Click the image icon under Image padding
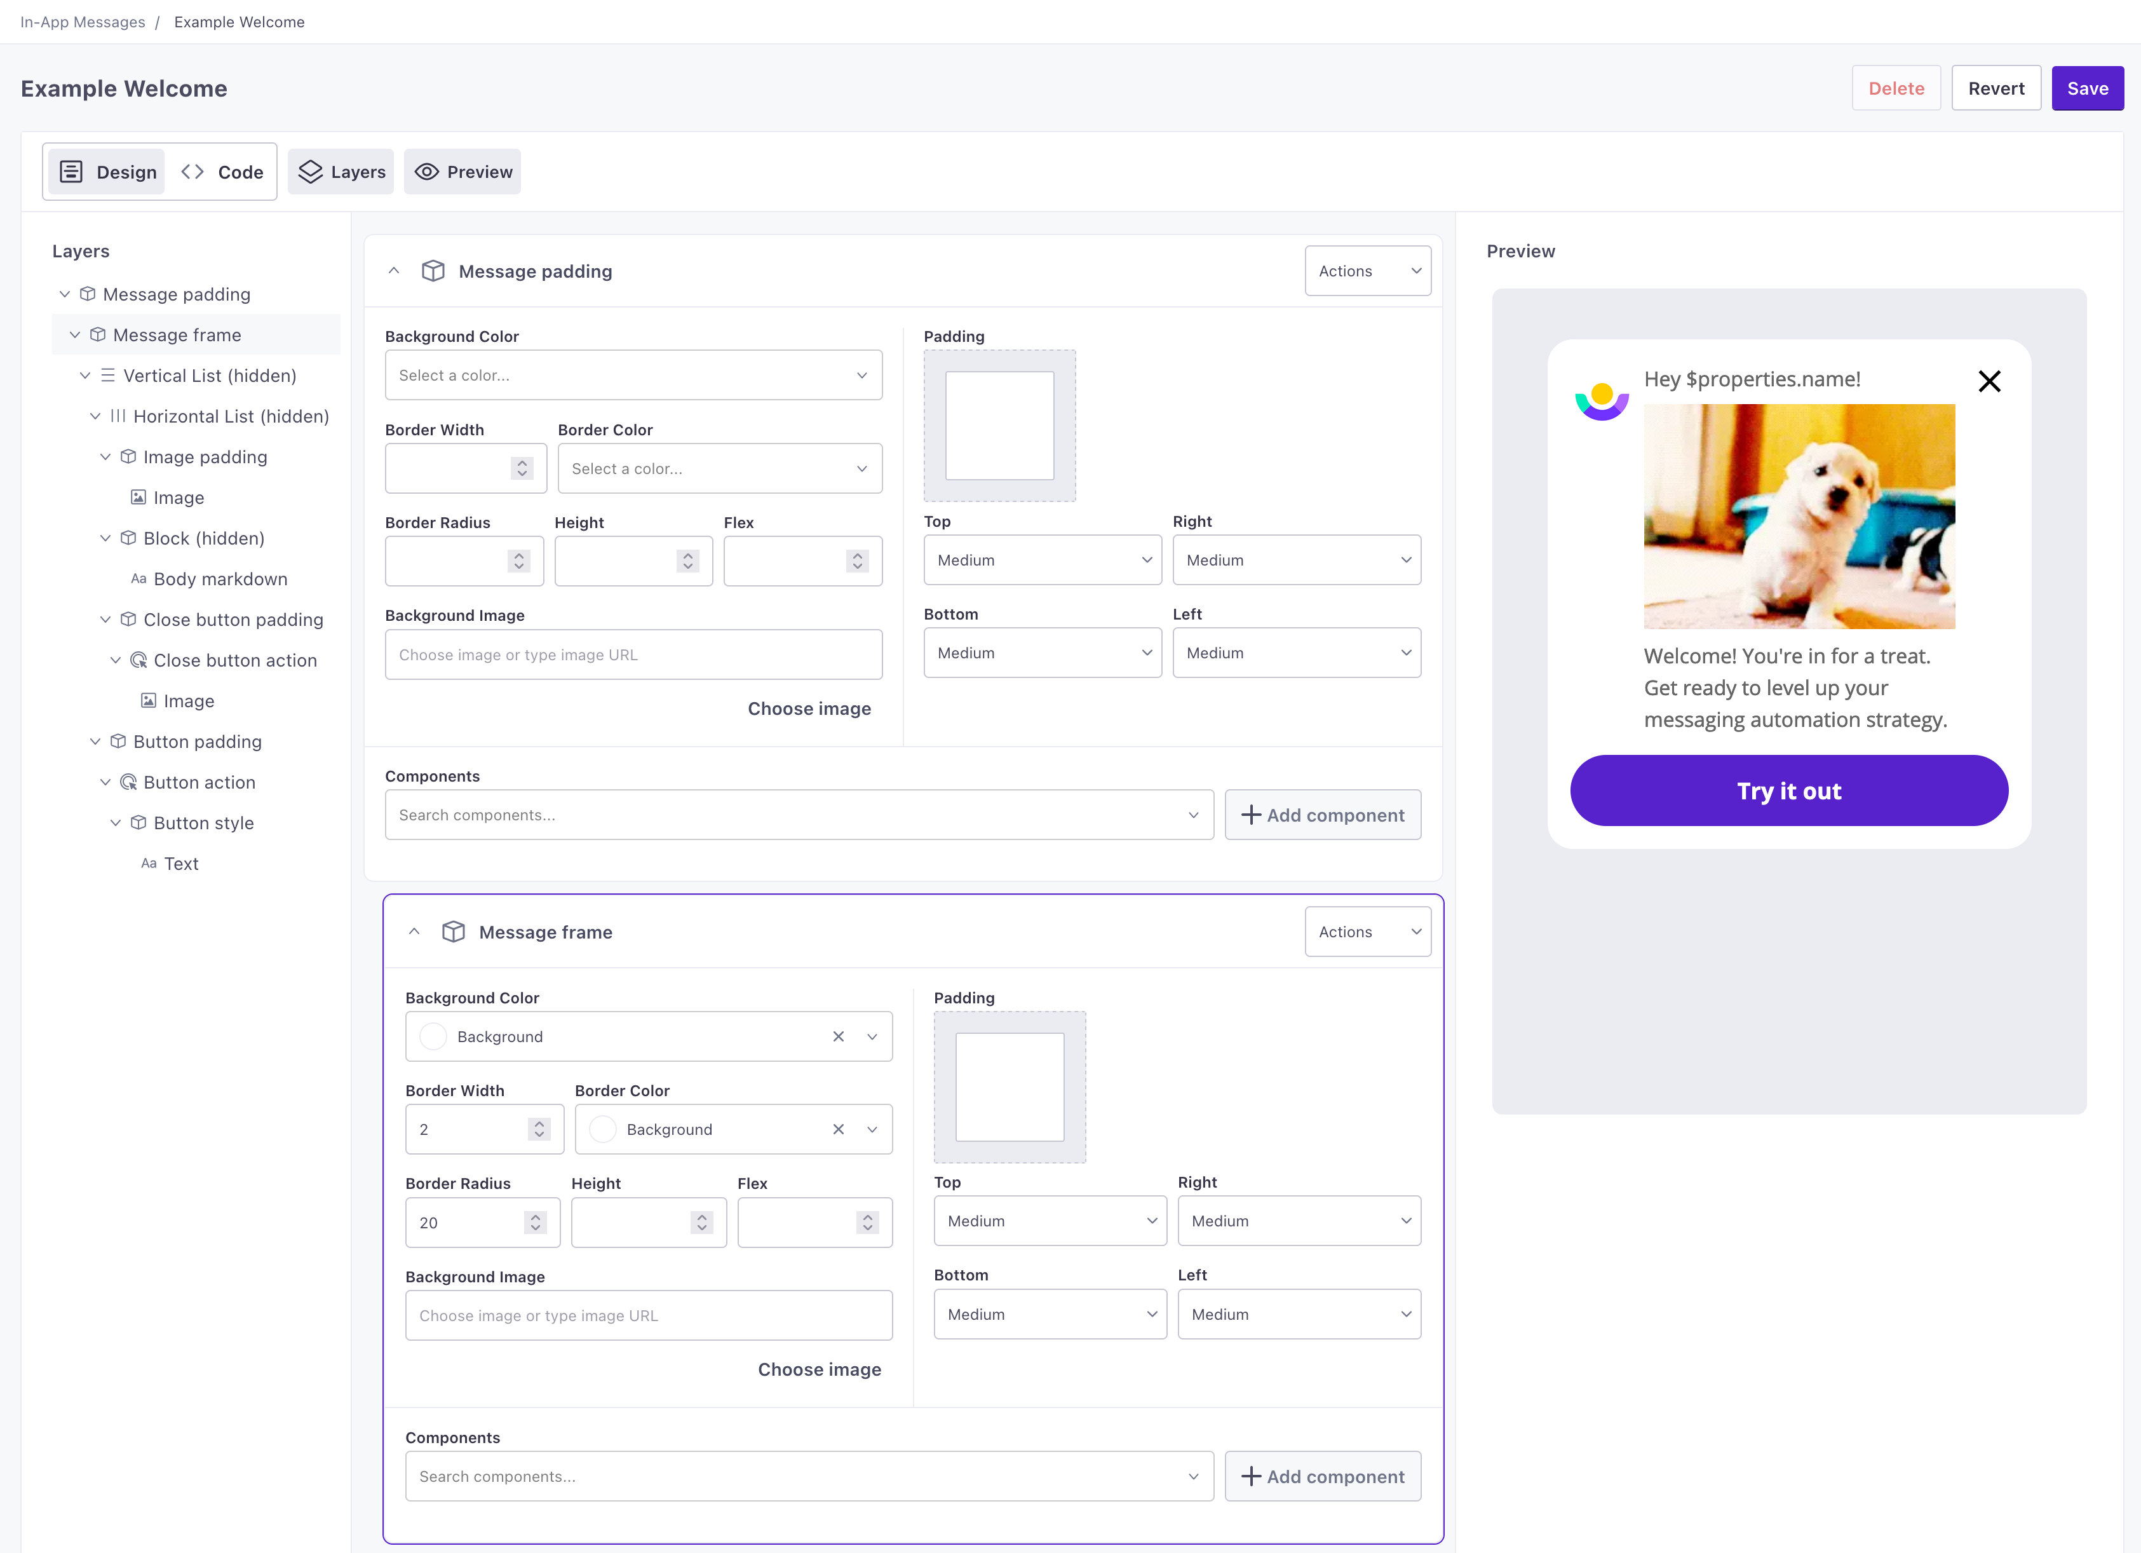 (x=138, y=496)
